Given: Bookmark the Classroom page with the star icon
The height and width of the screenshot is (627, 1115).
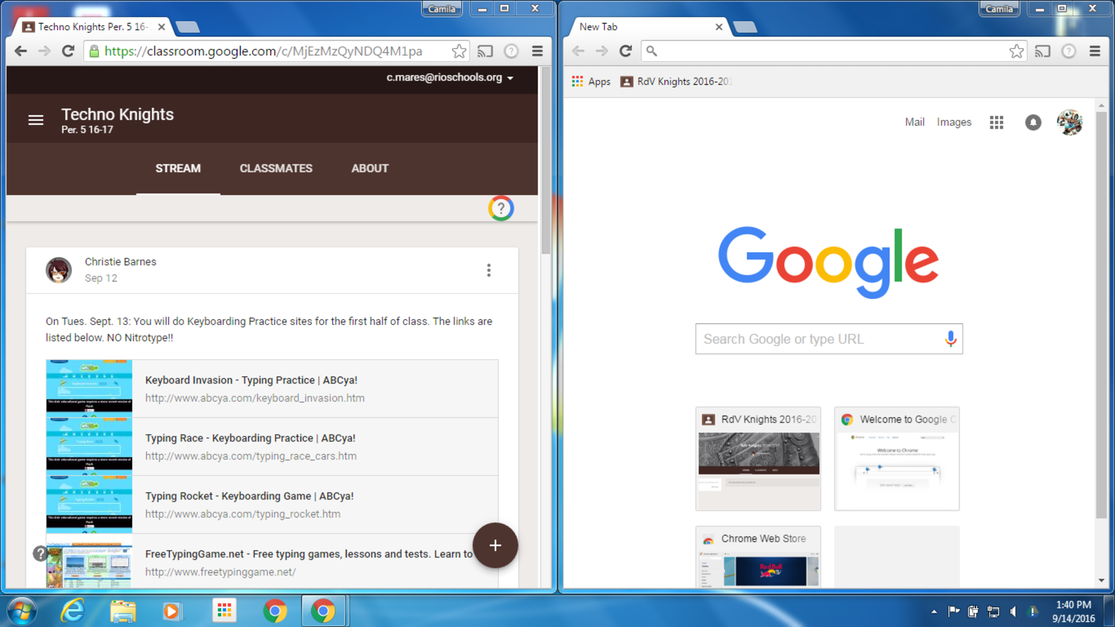Looking at the screenshot, I should 459,51.
